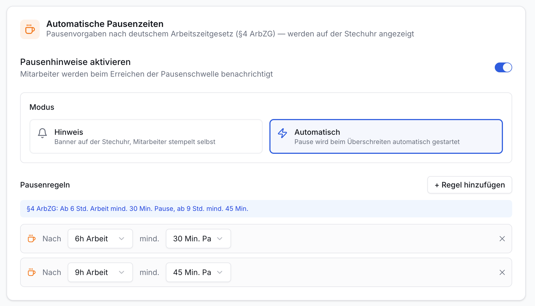Open the 45 Min. Pause dropdown
The width and height of the screenshot is (535, 306).
(198, 272)
